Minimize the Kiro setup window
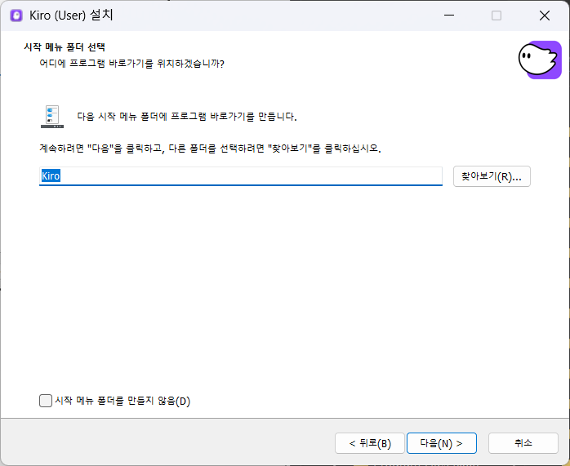Image resolution: width=570 pixels, height=466 pixels. 449,16
